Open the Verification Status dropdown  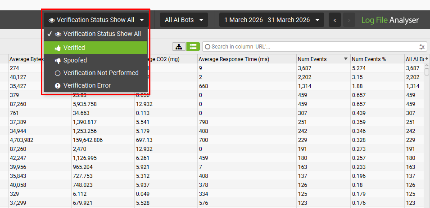[96, 20]
